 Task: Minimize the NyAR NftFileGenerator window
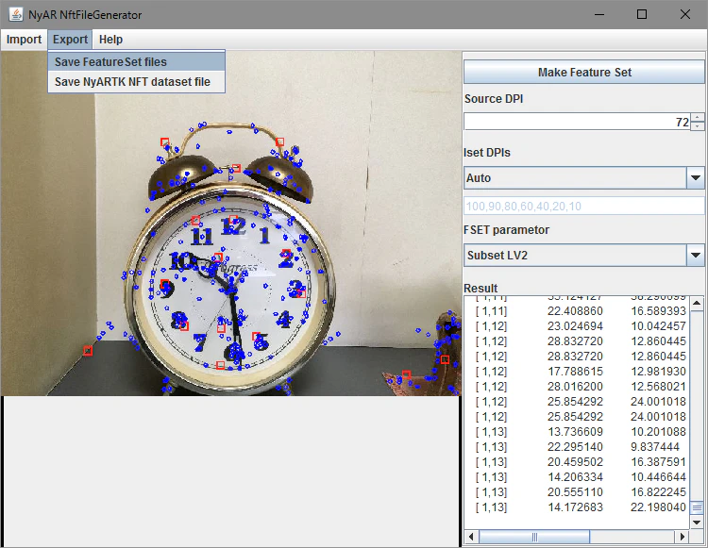[x=599, y=14]
